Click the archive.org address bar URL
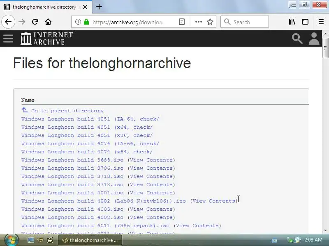 tap(127, 22)
